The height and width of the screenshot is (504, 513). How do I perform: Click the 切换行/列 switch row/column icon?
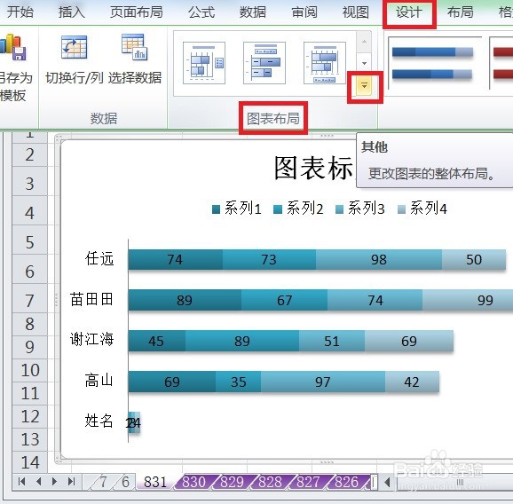75,48
